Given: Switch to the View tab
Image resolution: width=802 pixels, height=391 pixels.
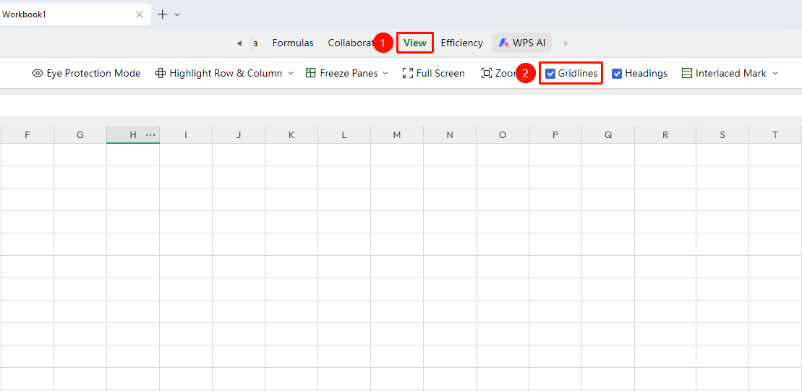Looking at the screenshot, I should (x=415, y=43).
